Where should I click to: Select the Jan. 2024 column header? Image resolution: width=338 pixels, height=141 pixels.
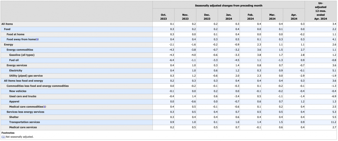229,17
